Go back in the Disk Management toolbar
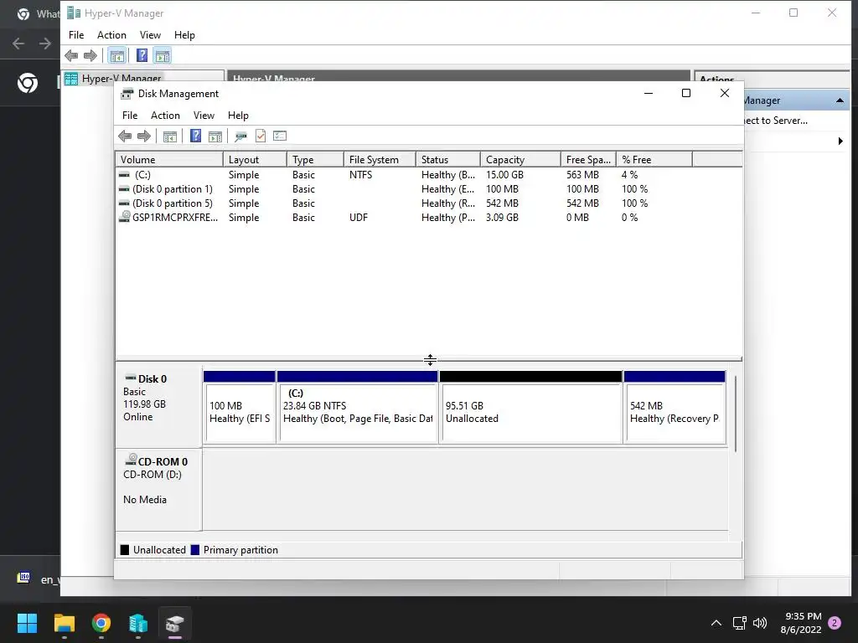Viewport: 858px width, 643px height. click(125, 136)
